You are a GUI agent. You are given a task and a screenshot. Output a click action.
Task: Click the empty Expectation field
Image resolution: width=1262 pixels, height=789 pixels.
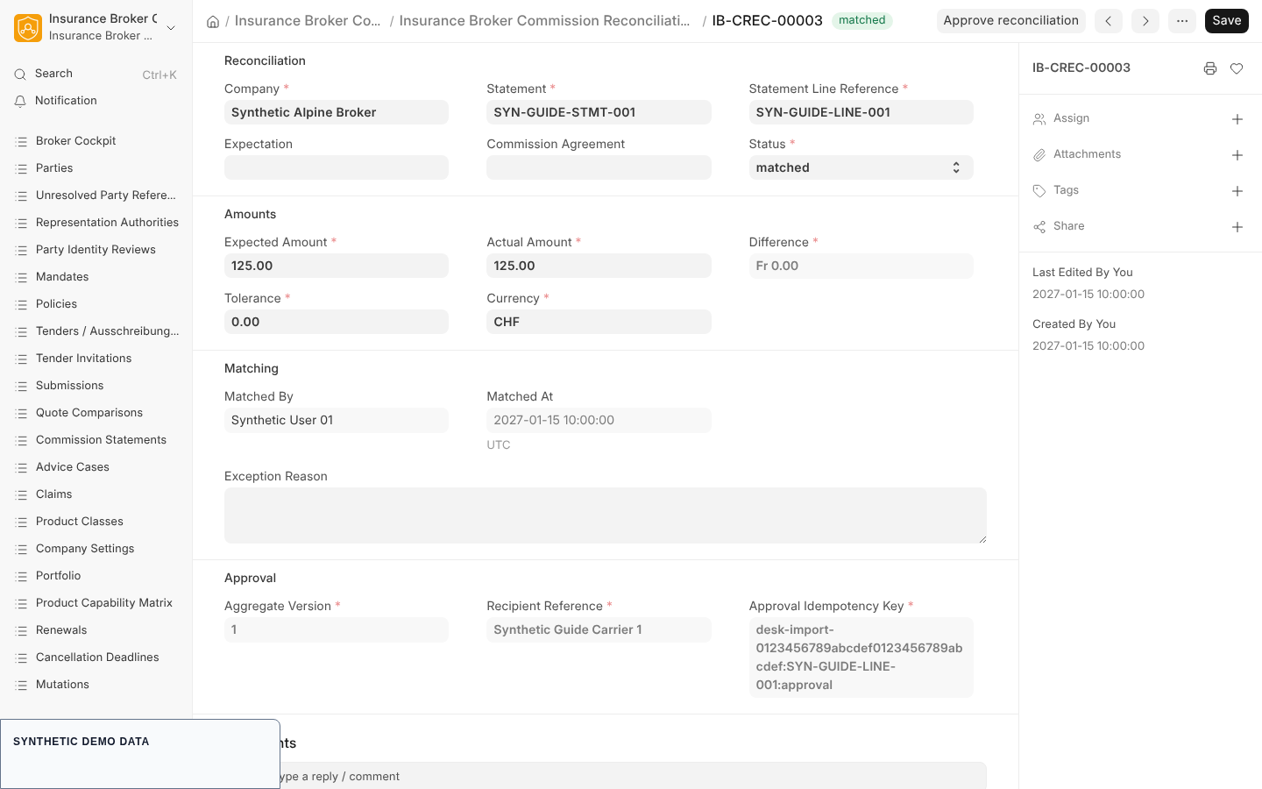337,167
